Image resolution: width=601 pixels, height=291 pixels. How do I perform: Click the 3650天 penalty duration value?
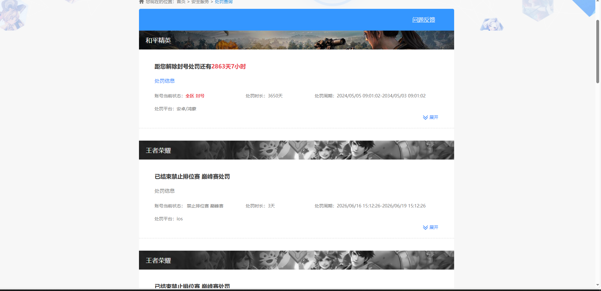[275, 96]
